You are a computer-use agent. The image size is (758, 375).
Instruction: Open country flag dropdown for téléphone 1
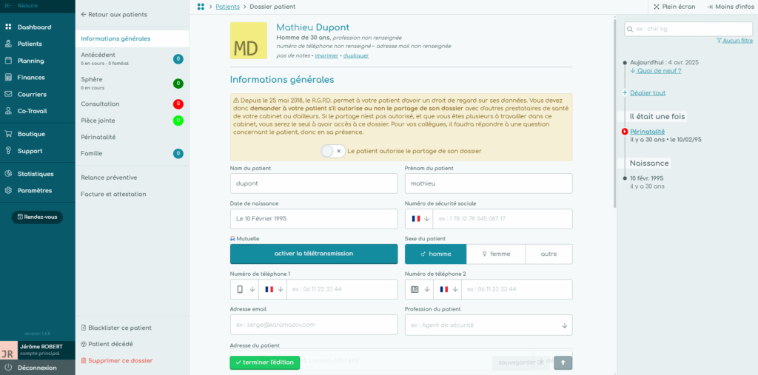pyautogui.click(x=272, y=289)
